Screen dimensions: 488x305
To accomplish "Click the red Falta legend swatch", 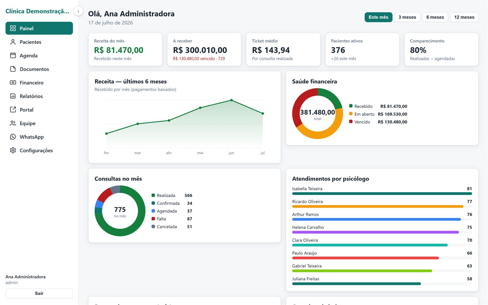I will [153, 219].
